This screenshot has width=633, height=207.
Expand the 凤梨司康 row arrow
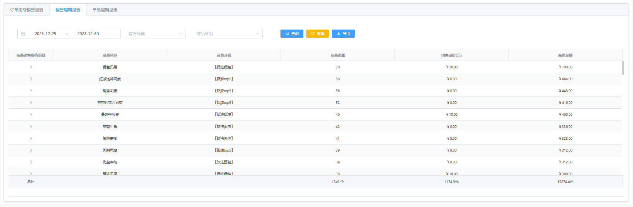coord(31,150)
